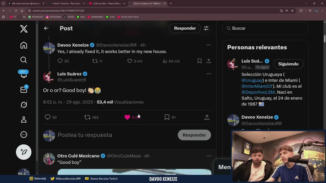Click Responder button at top of post

click(x=185, y=28)
